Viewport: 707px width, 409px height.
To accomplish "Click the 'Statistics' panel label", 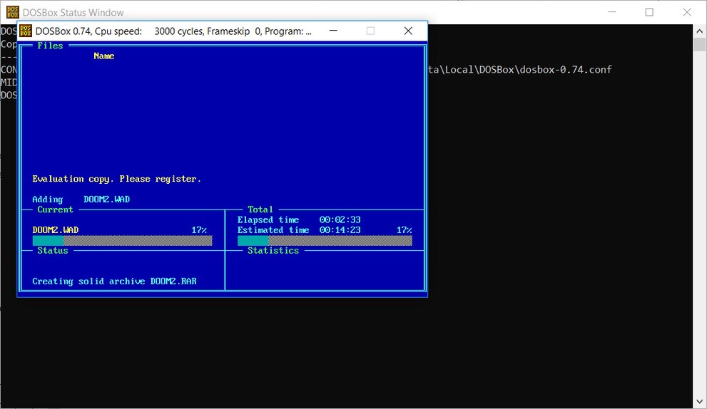I will [273, 250].
